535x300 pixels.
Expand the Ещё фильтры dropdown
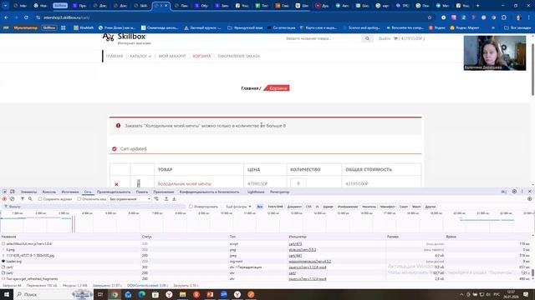pyautogui.click(x=238, y=207)
